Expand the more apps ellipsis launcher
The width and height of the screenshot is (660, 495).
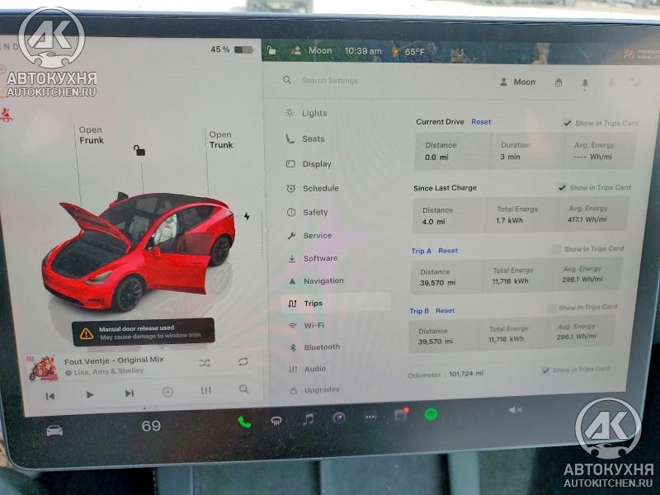pyautogui.click(x=370, y=417)
